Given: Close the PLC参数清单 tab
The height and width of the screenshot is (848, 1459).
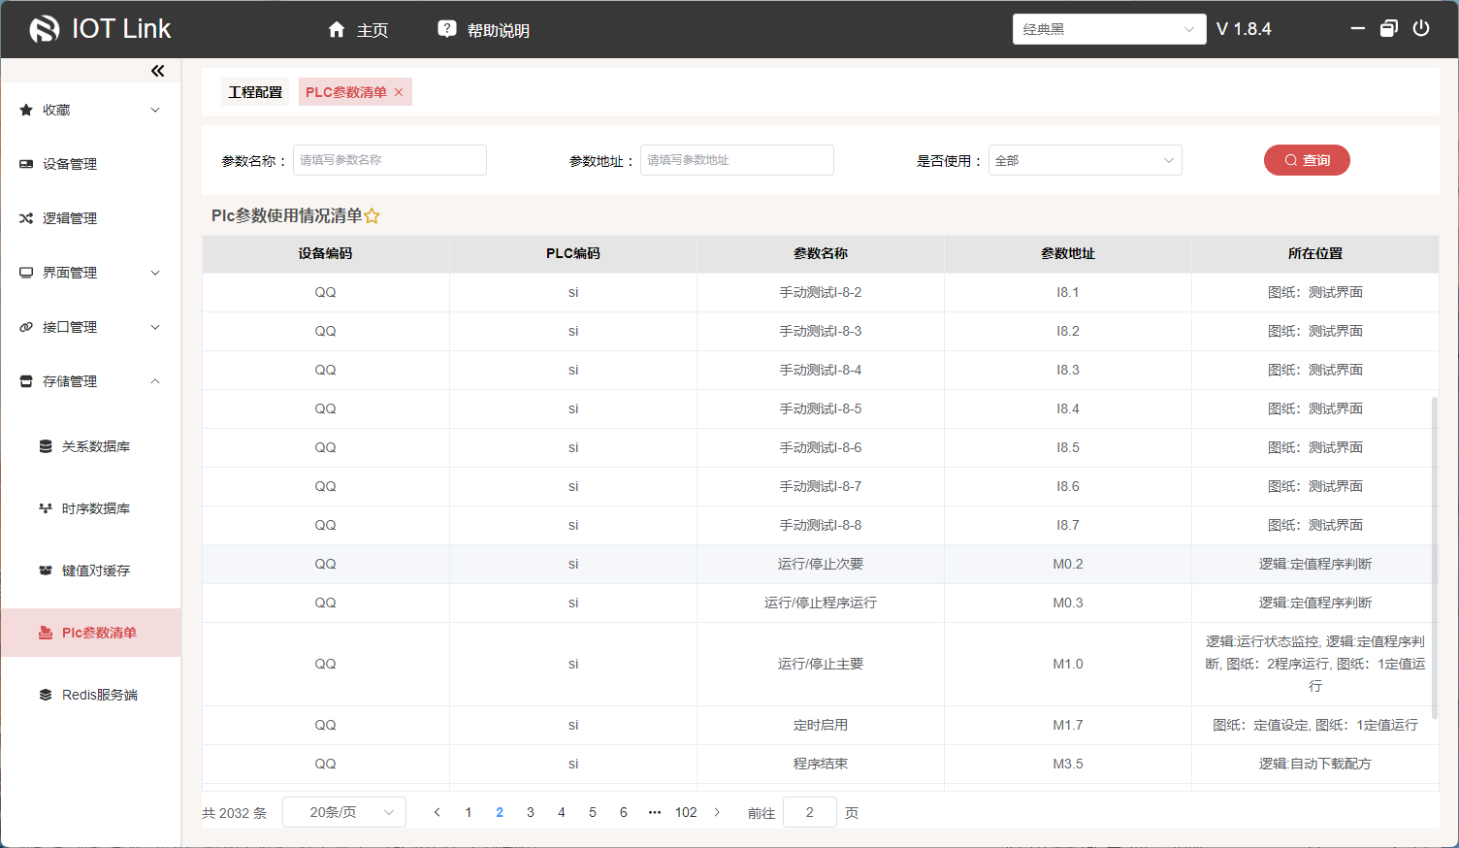Looking at the screenshot, I should (399, 92).
